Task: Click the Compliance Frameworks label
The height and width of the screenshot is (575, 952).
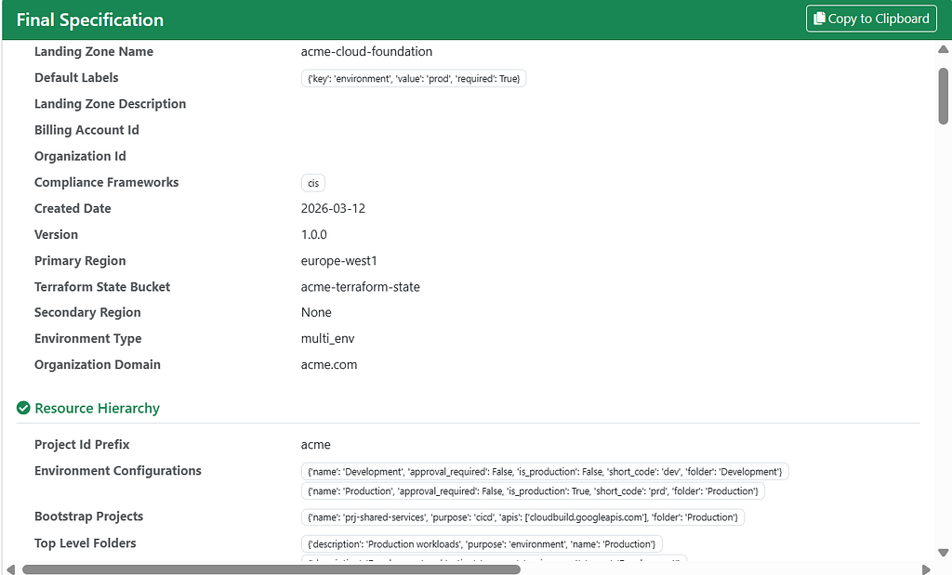Action: pyautogui.click(x=106, y=182)
